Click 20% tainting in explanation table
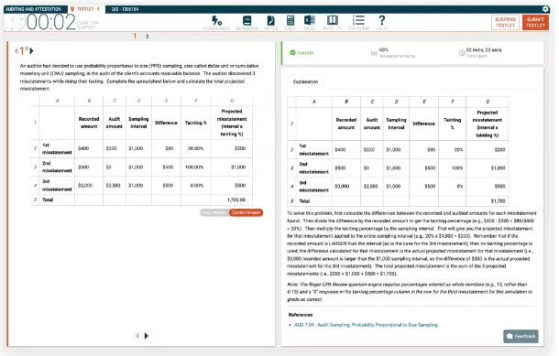This screenshot has width=559, height=356. coord(452,150)
